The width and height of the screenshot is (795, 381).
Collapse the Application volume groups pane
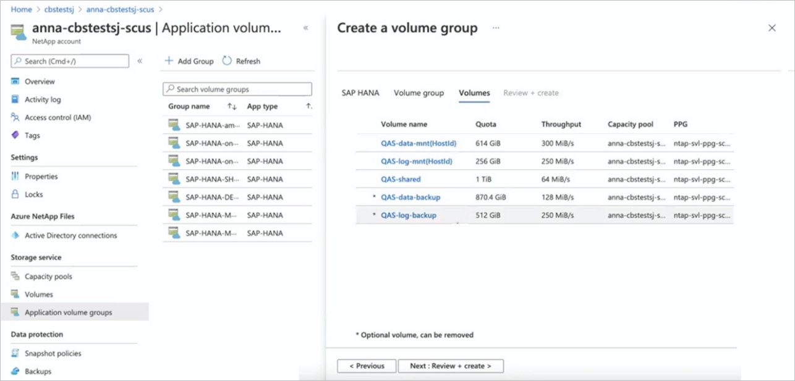[305, 28]
